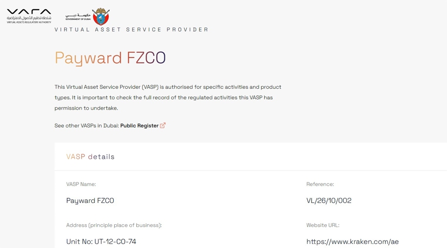Click the VASP authorisation description paragraph
The width and height of the screenshot is (447, 248).
(168, 97)
